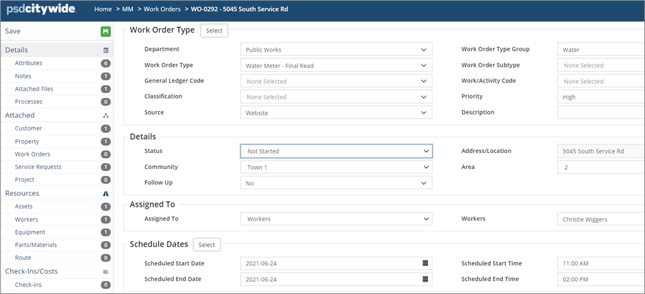Click the Scheduled Start Time field

click(600, 263)
